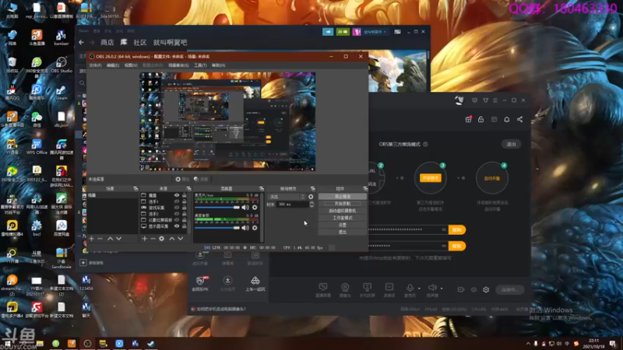Screen dimensions: 623x350
Task: Open 上车一起玩 in the Douyu side panel
Action: click(x=255, y=284)
